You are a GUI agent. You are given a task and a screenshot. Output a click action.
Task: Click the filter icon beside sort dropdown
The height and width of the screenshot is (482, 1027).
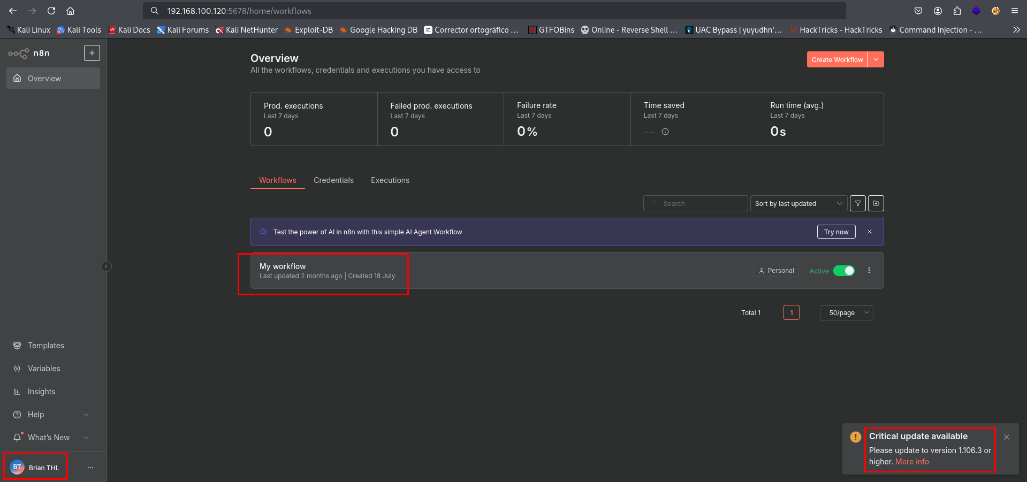point(857,203)
